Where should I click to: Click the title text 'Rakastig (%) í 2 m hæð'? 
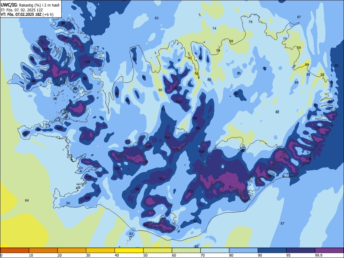pyautogui.click(x=39, y=5)
